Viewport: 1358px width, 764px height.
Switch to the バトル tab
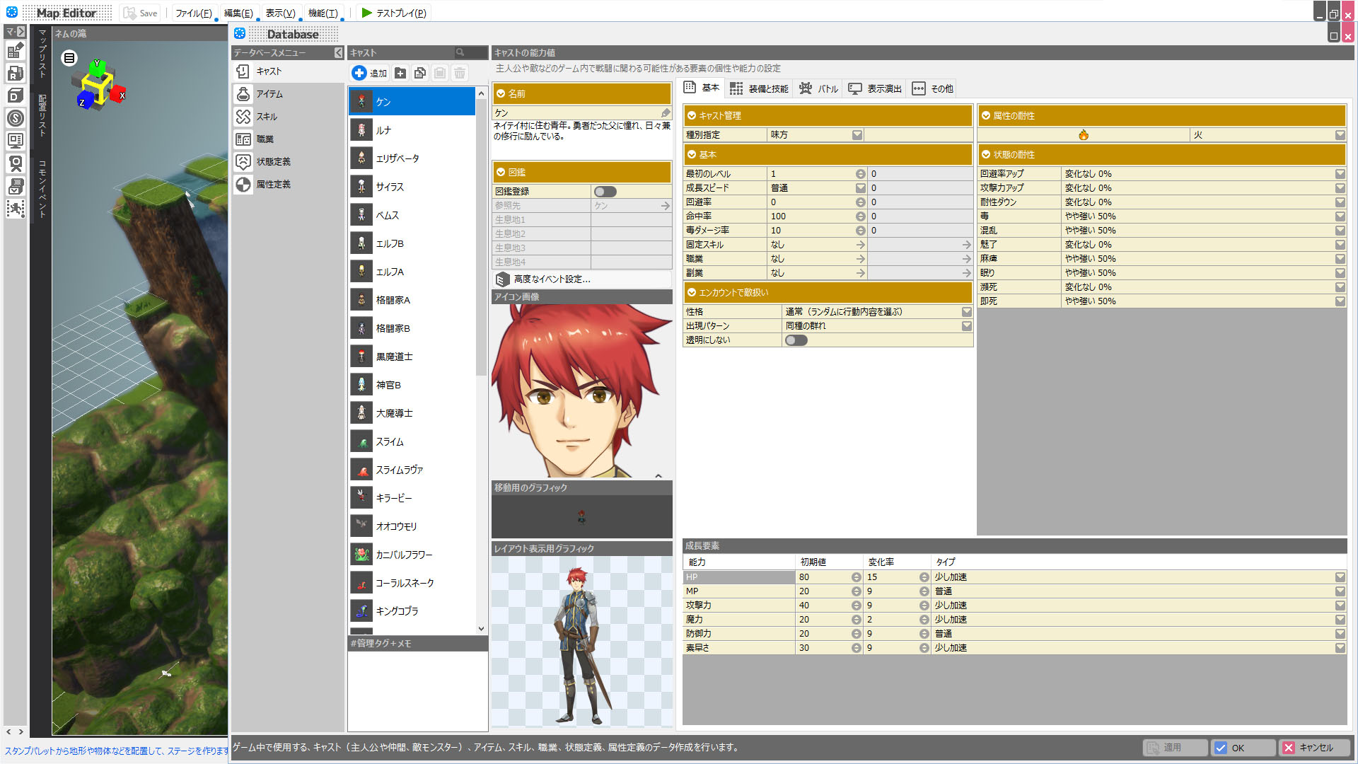click(x=819, y=88)
